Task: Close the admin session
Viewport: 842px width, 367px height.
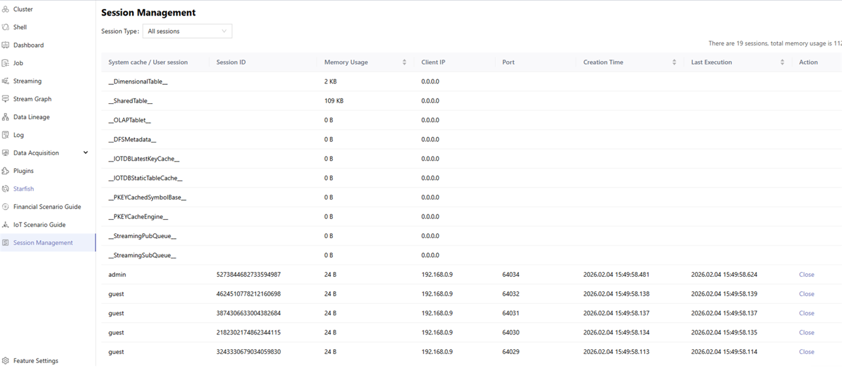Action: pyautogui.click(x=806, y=275)
